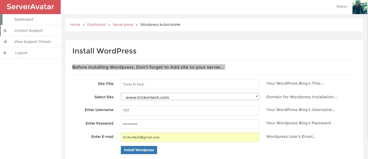Click "Your WordPress Blog's Title..." hint
The height and width of the screenshot is (159, 368).
coord(295,84)
